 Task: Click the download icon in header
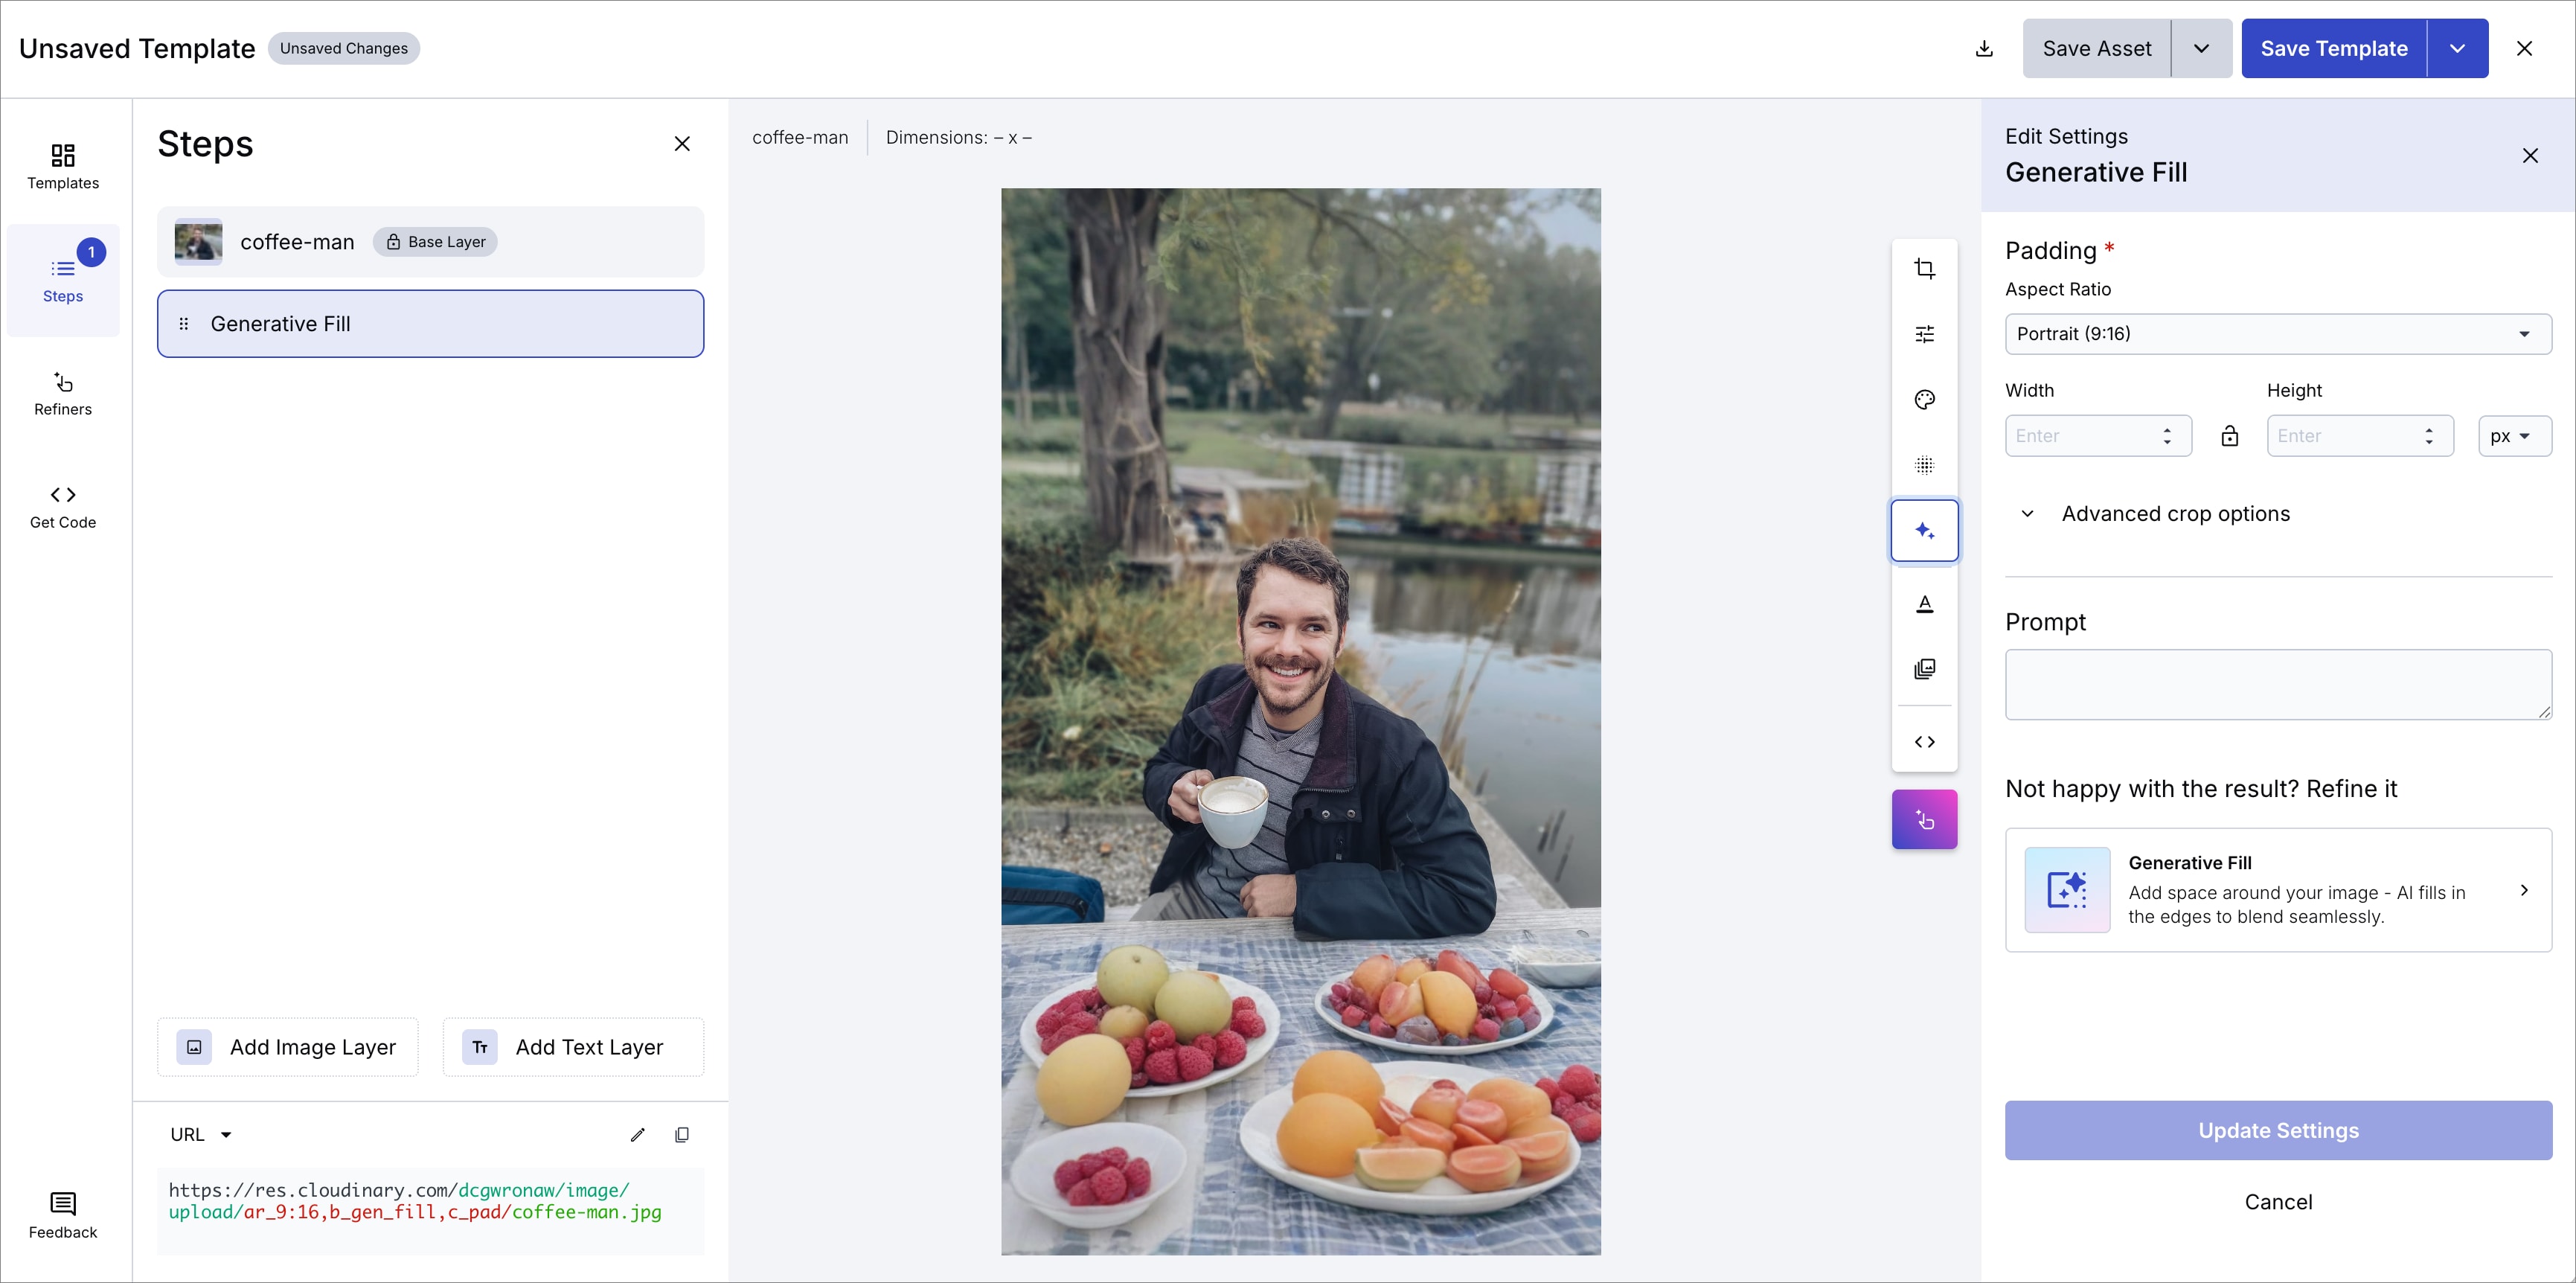tap(1984, 49)
